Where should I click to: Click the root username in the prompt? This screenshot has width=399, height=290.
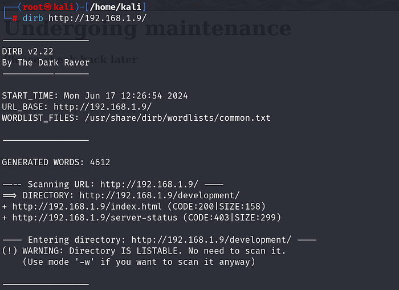coord(32,7)
